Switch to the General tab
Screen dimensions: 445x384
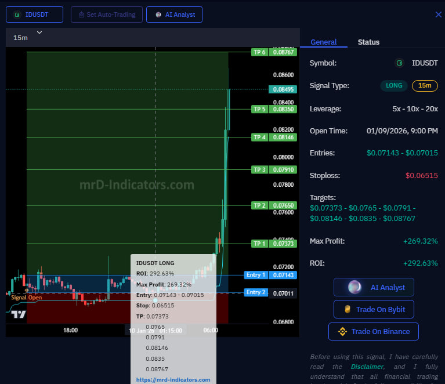click(x=324, y=42)
